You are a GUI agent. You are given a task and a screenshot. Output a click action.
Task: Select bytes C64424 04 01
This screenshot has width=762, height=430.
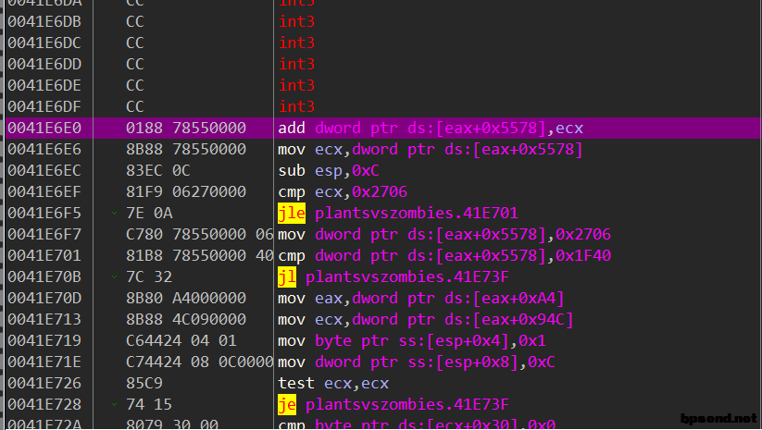coord(181,341)
